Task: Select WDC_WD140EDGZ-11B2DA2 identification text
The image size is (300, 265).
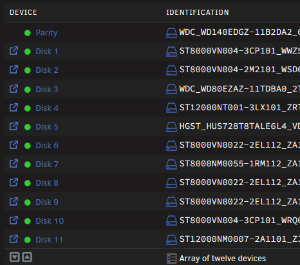Action: click(x=239, y=32)
